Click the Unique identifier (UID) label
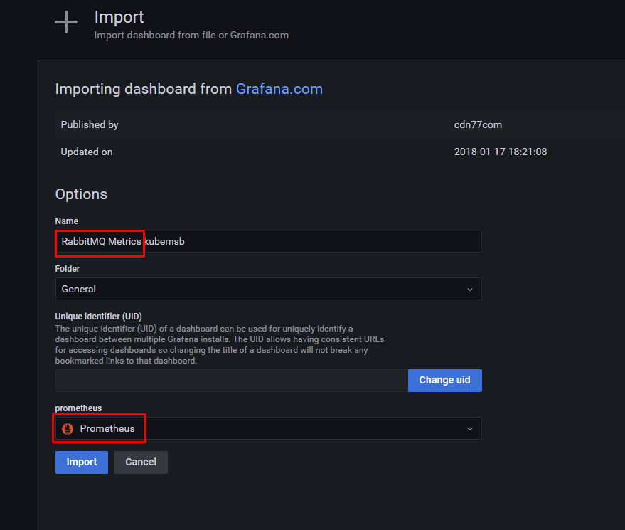Viewport: 625px width, 530px height. [x=98, y=317]
